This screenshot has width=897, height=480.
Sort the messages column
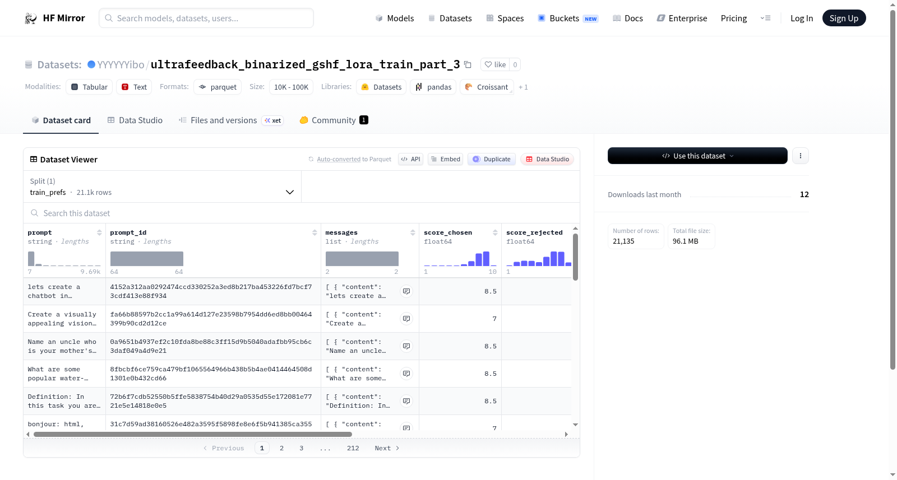[x=413, y=232]
